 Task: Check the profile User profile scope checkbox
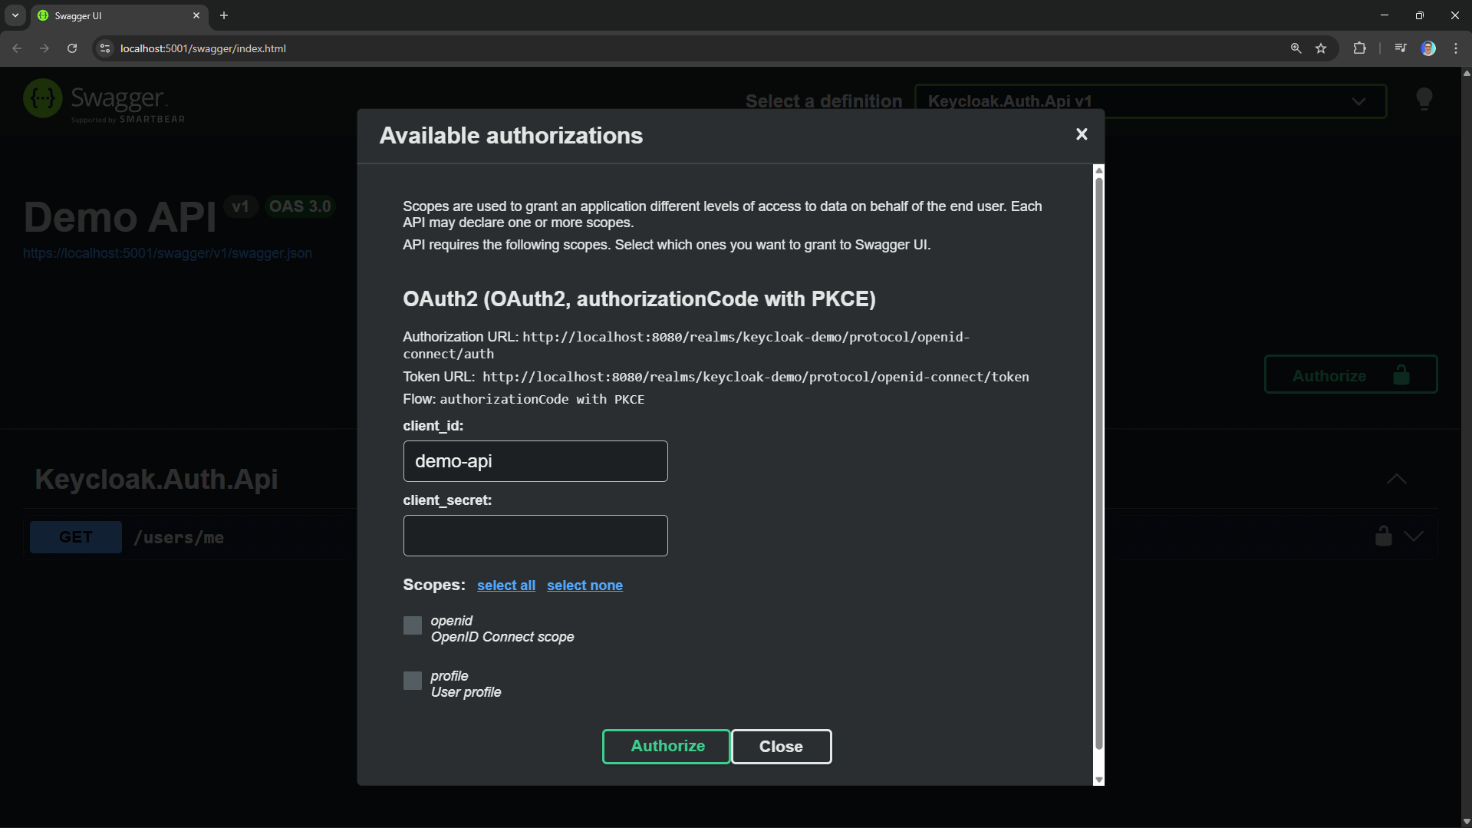pyautogui.click(x=412, y=680)
